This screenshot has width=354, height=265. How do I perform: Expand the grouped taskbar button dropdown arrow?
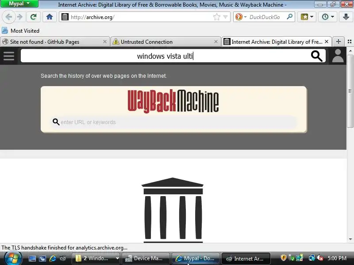click(x=117, y=258)
